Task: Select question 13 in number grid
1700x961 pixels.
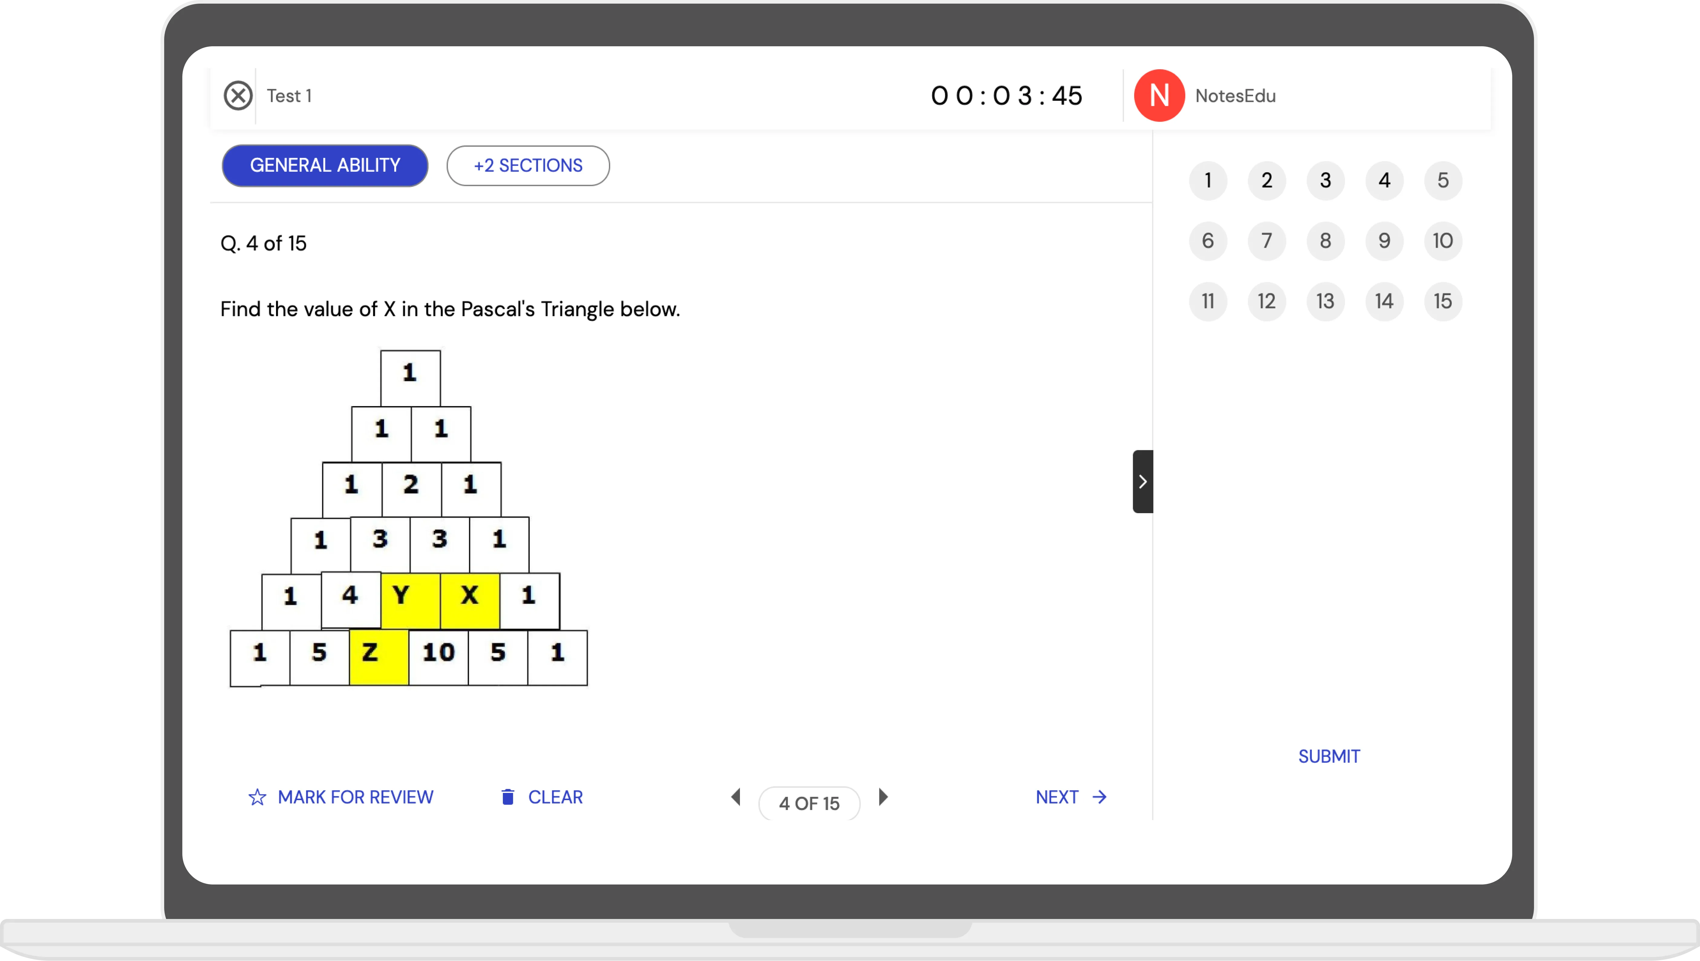Action: point(1325,301)
